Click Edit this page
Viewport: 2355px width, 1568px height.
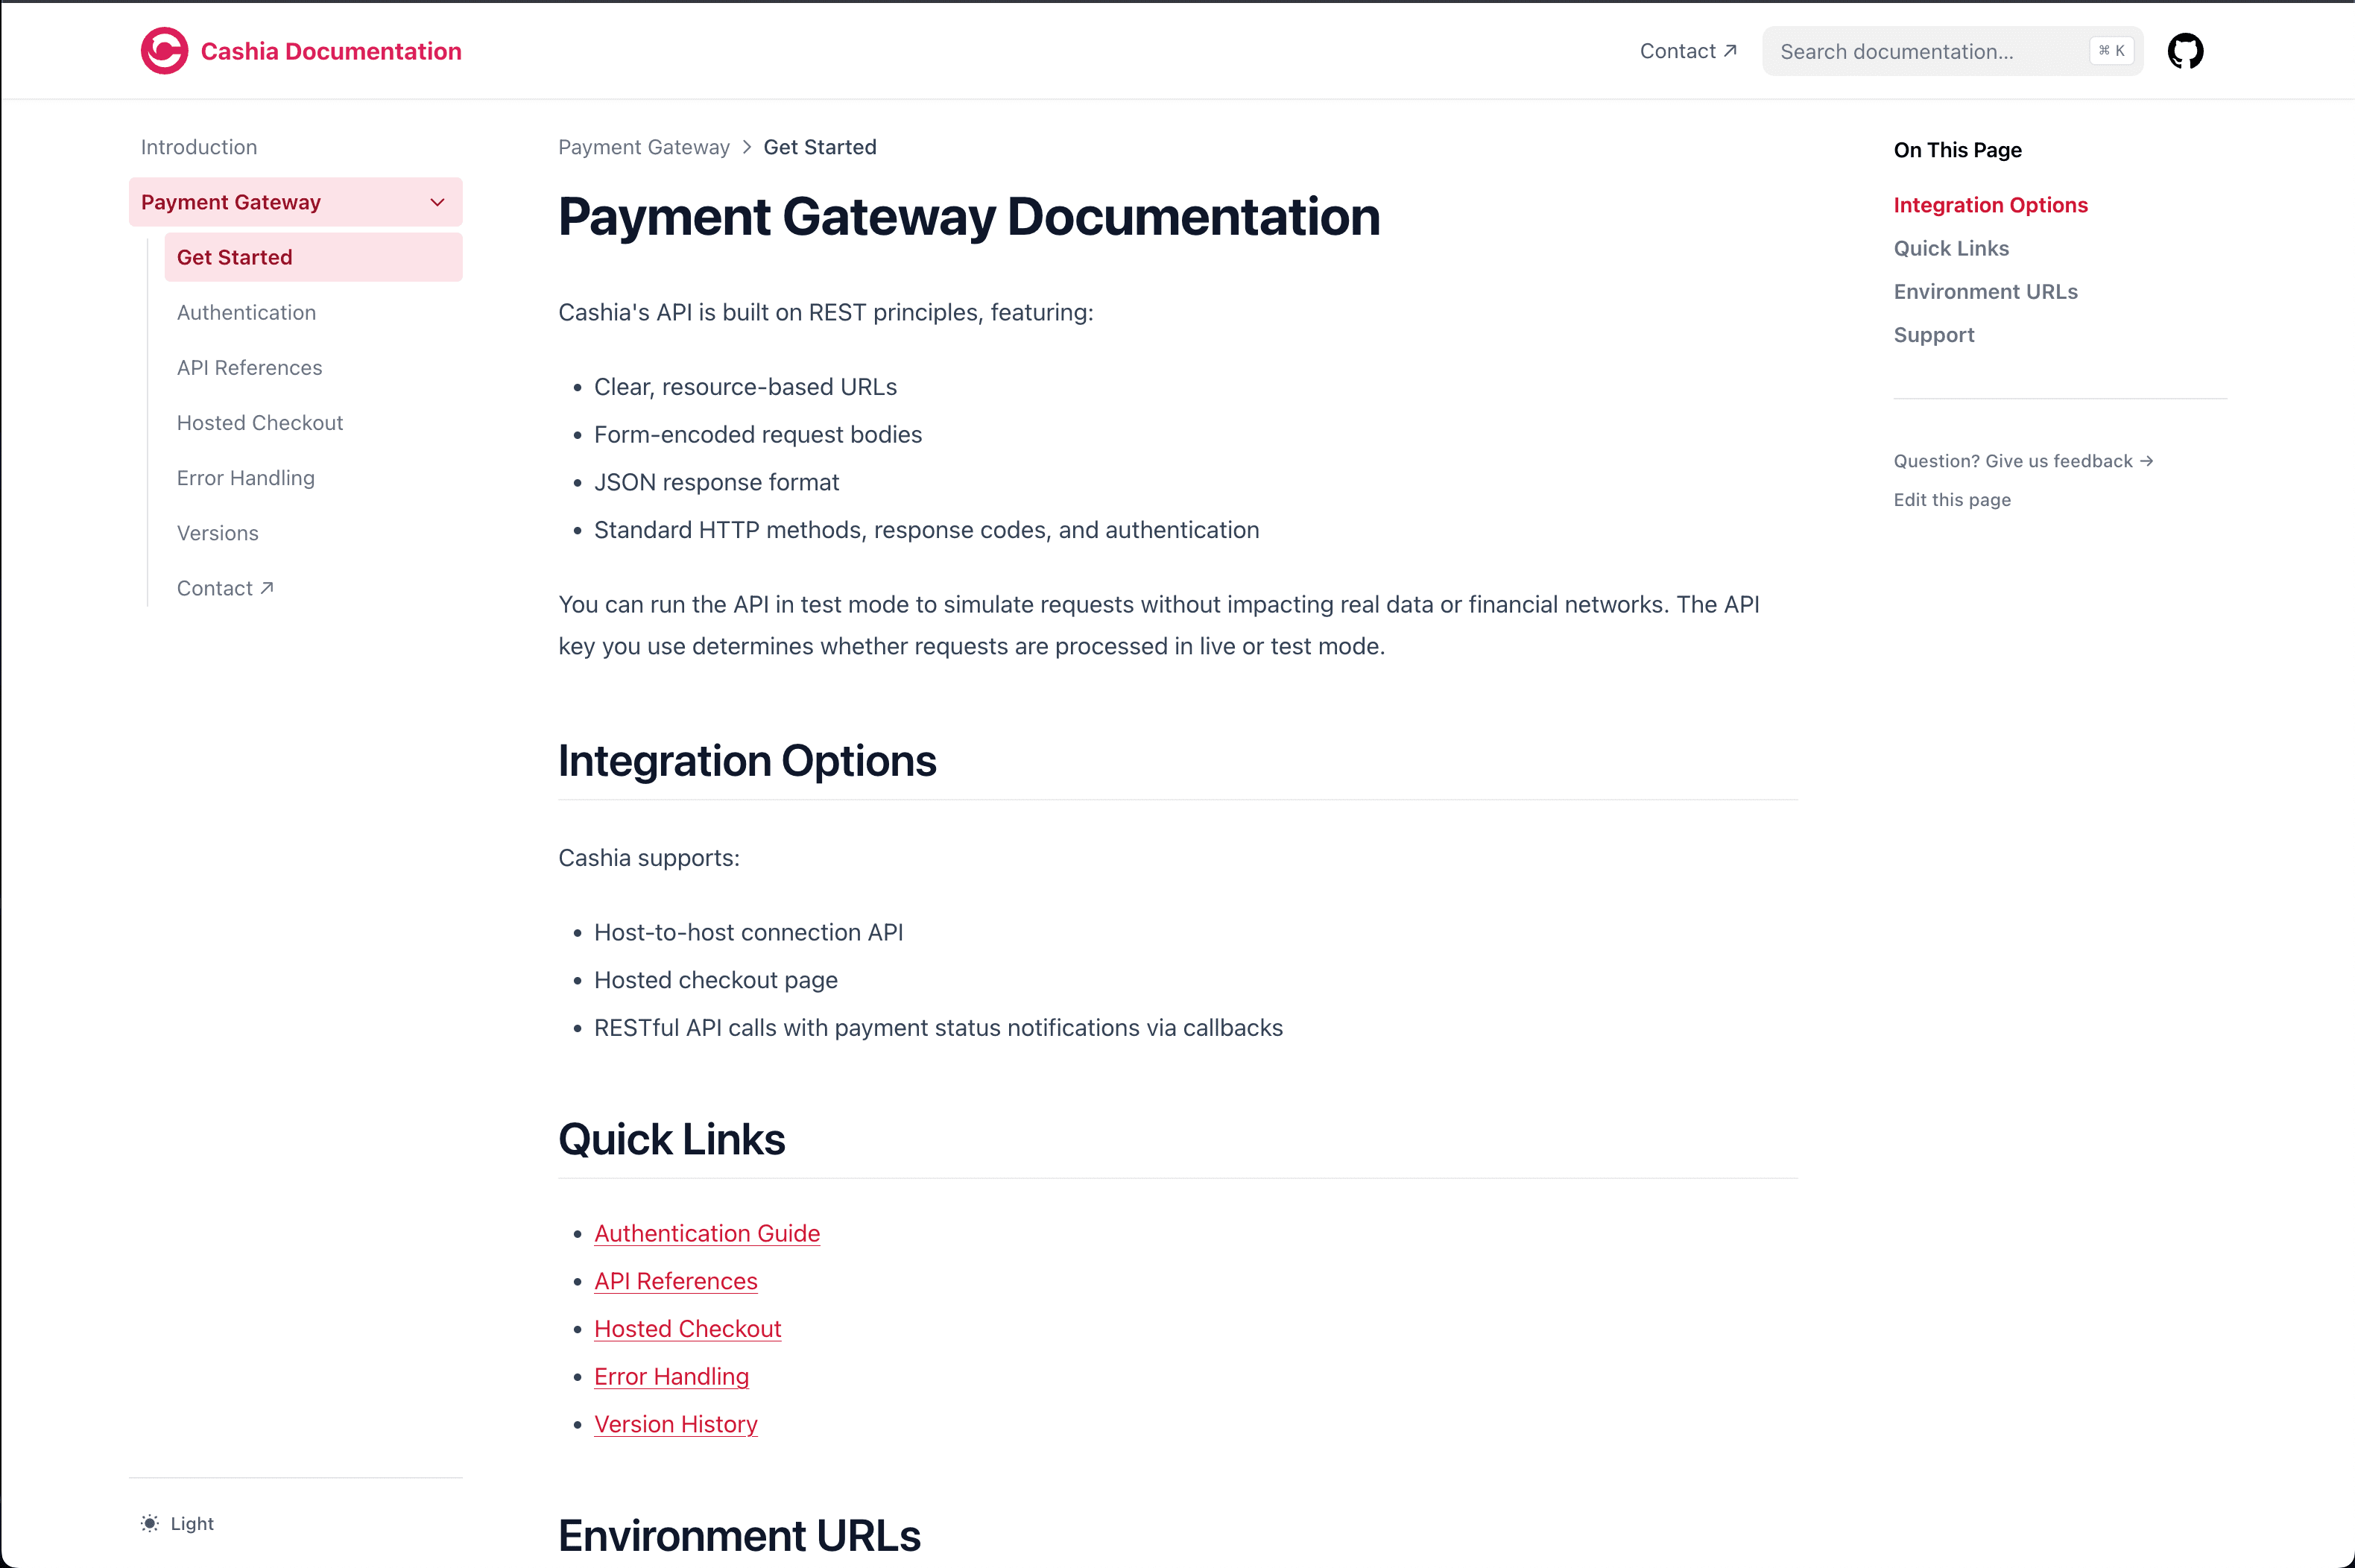[1951, 500]
